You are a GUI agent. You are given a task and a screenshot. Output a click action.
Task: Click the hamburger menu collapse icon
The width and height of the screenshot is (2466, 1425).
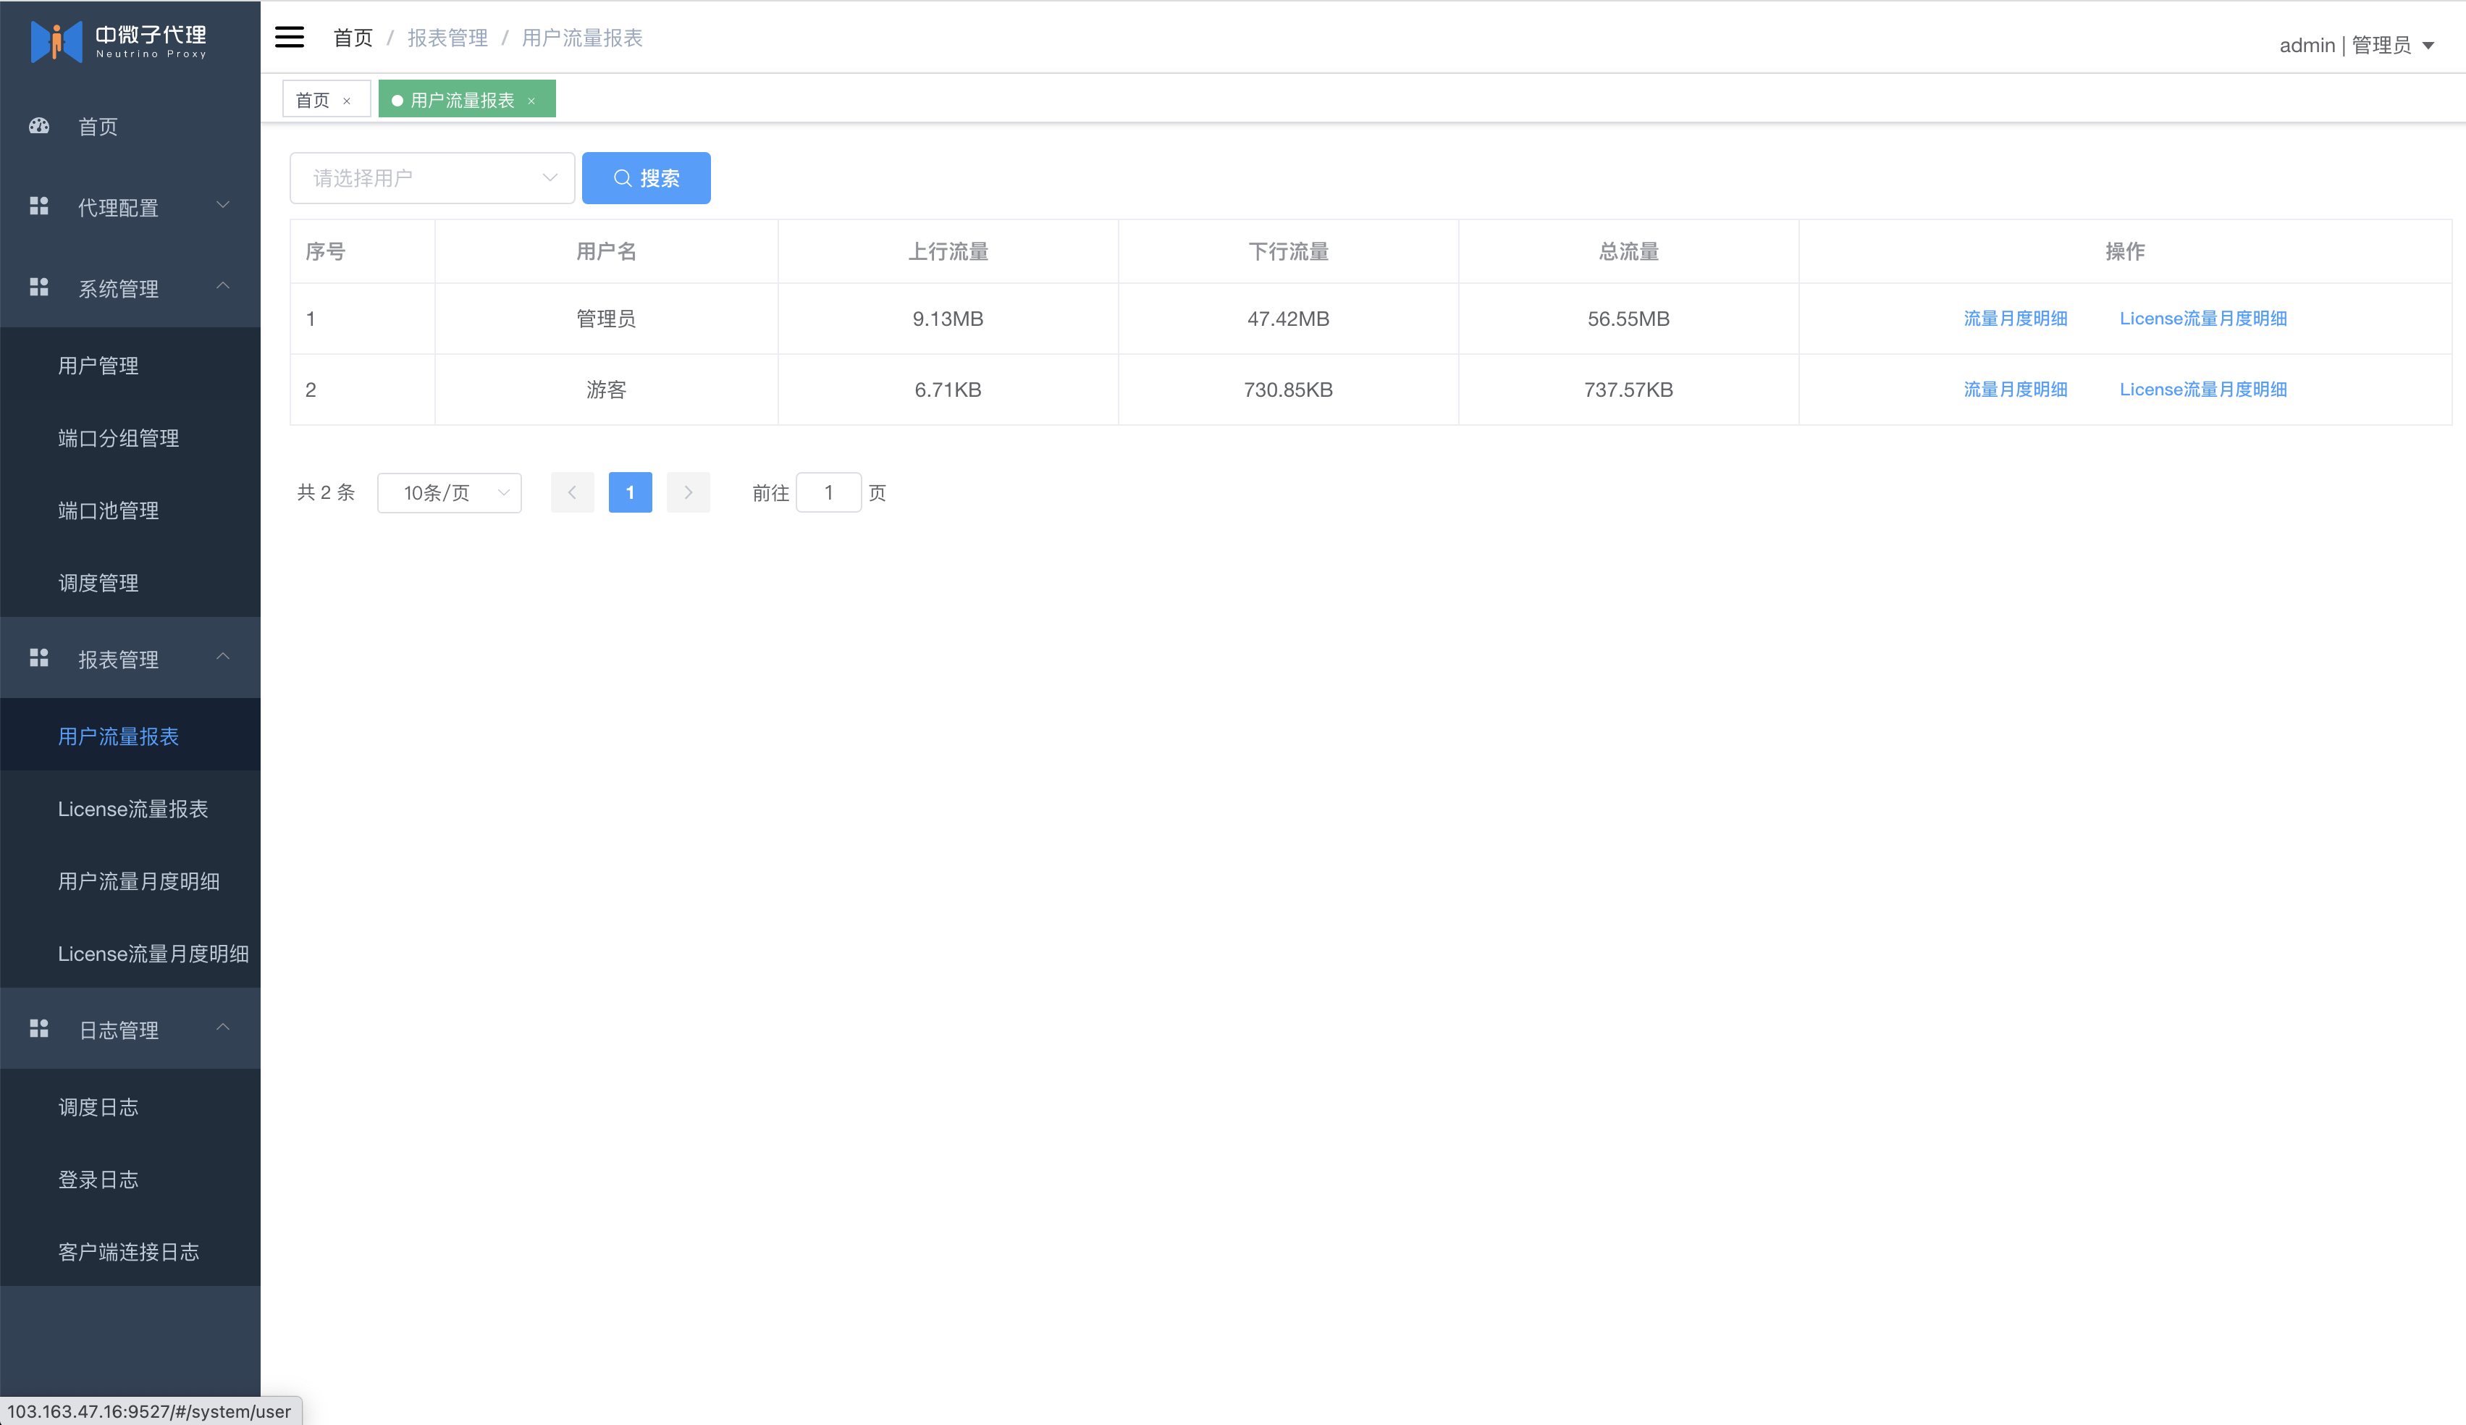(x=289, y=37)
